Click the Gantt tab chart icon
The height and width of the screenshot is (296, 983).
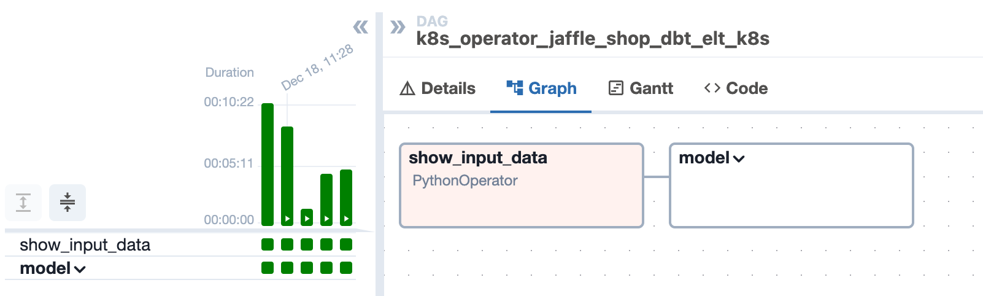click(616, 88)
